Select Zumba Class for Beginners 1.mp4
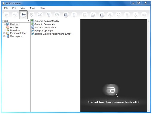The height and width of the screenshot is (114, 152). coord(53,34)
